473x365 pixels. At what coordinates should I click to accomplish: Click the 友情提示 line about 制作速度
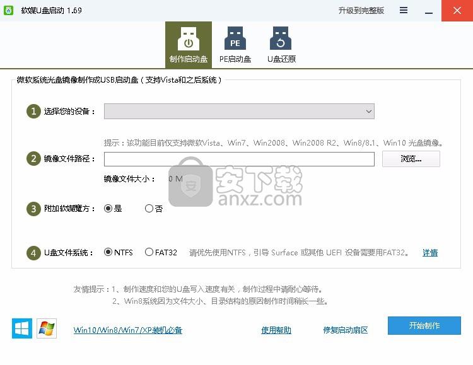[x=198, y=289]
